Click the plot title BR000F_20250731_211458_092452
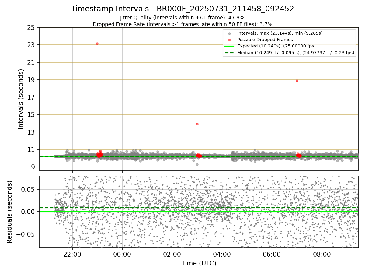The width and height of the screenshot is (365, 274). 182,9
